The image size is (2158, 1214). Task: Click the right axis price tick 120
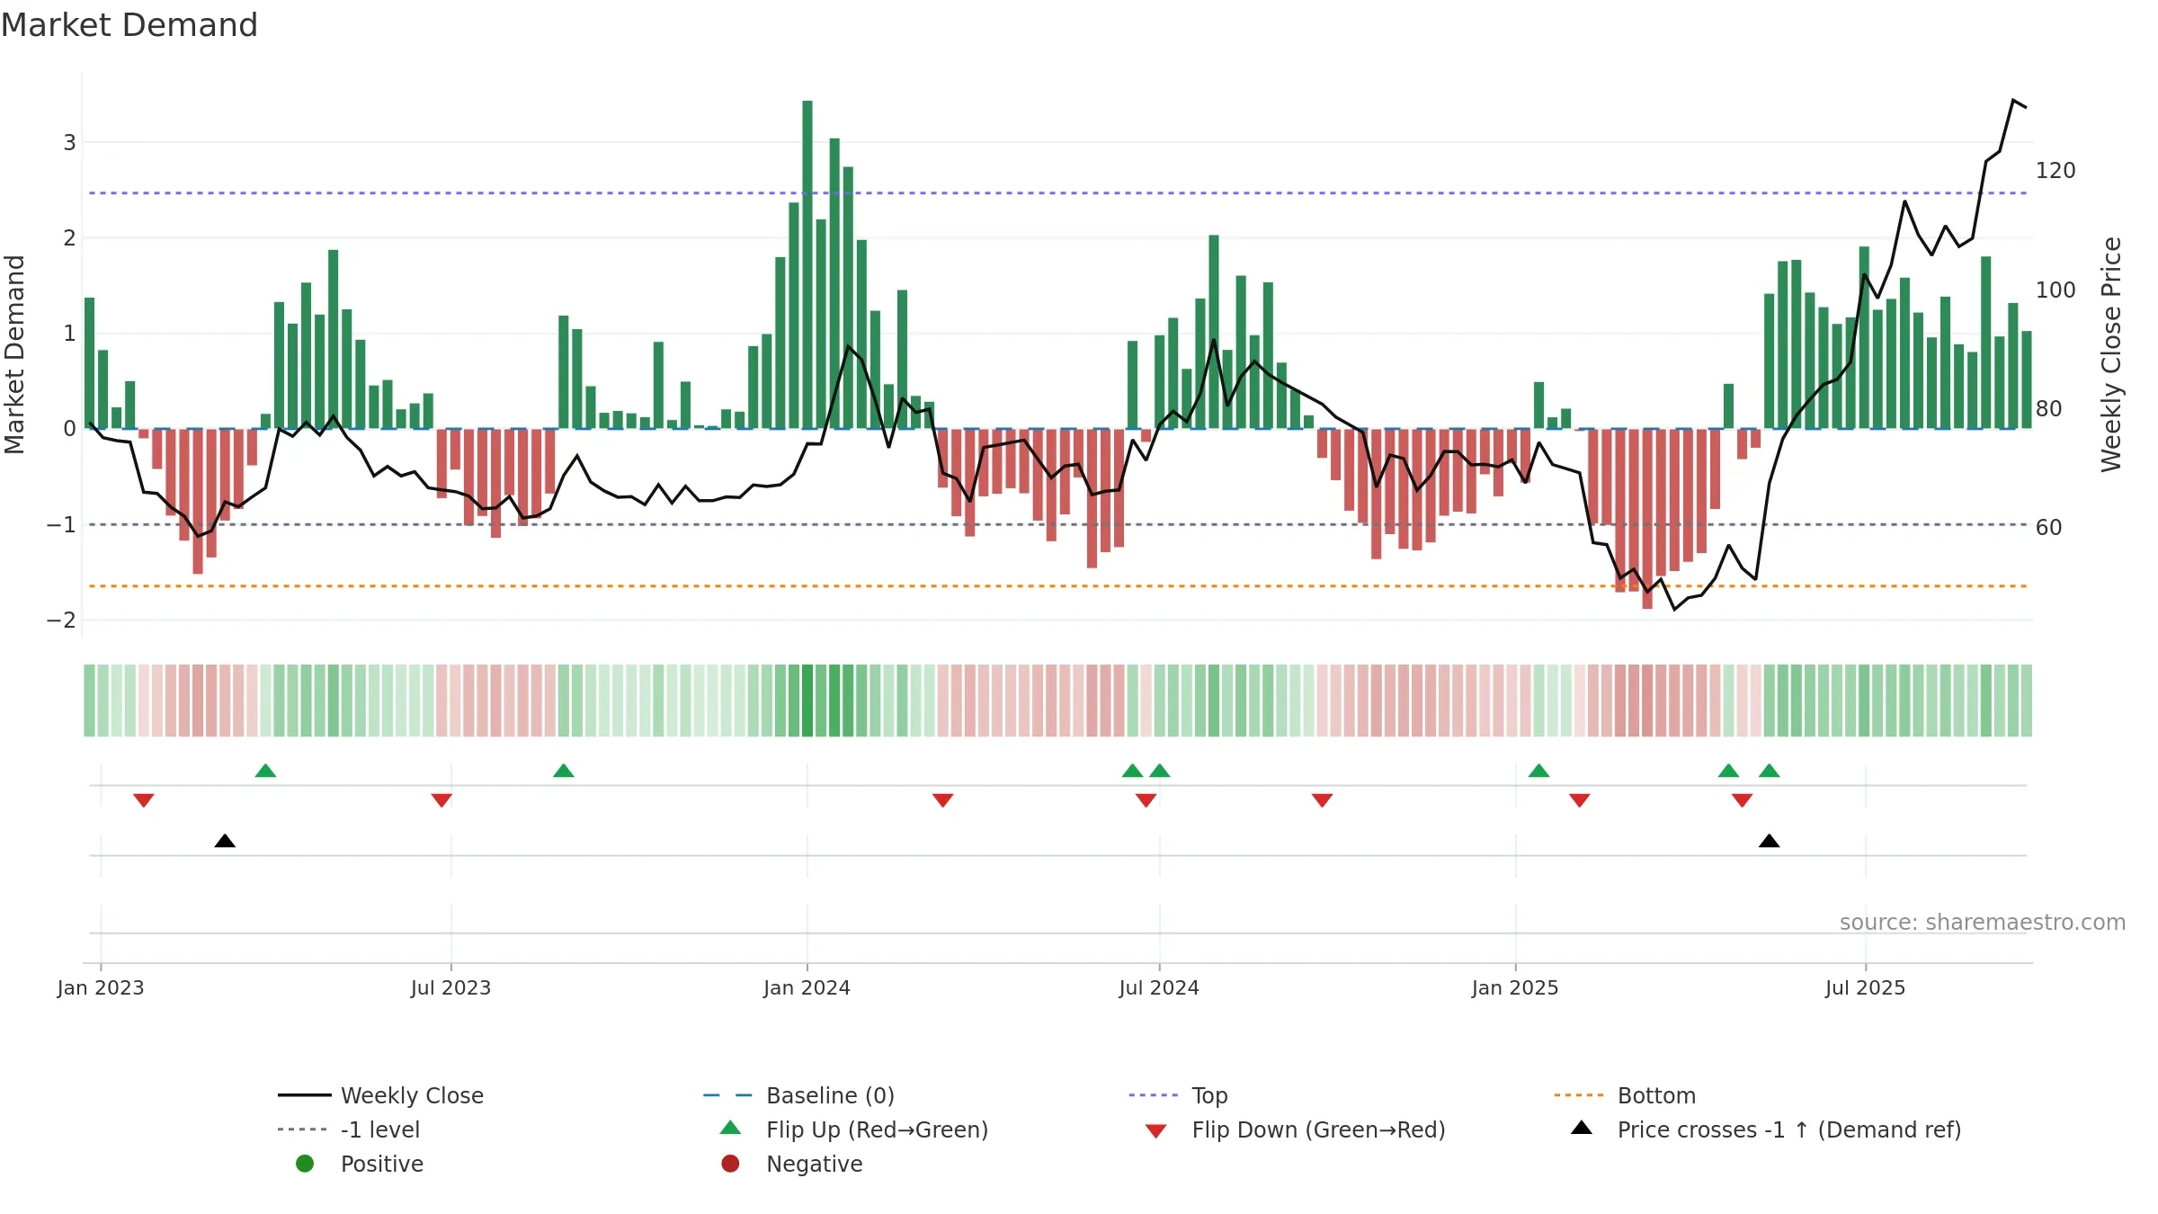pyautogui.click(x=2055, y=170)
